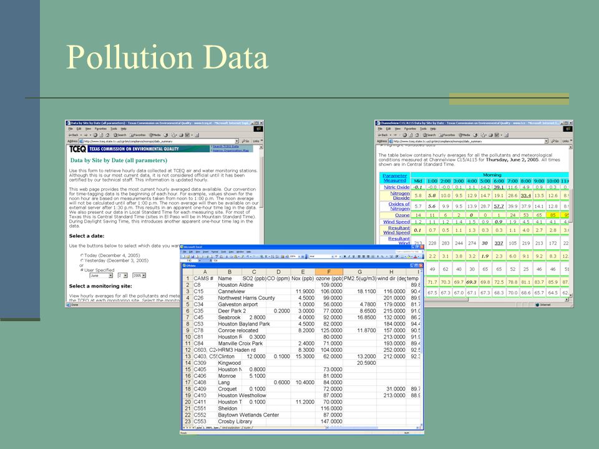Select the Today (December 4, 2005) radio button
Viewport: 599px width, 449px height.
[x=82, y=255]
